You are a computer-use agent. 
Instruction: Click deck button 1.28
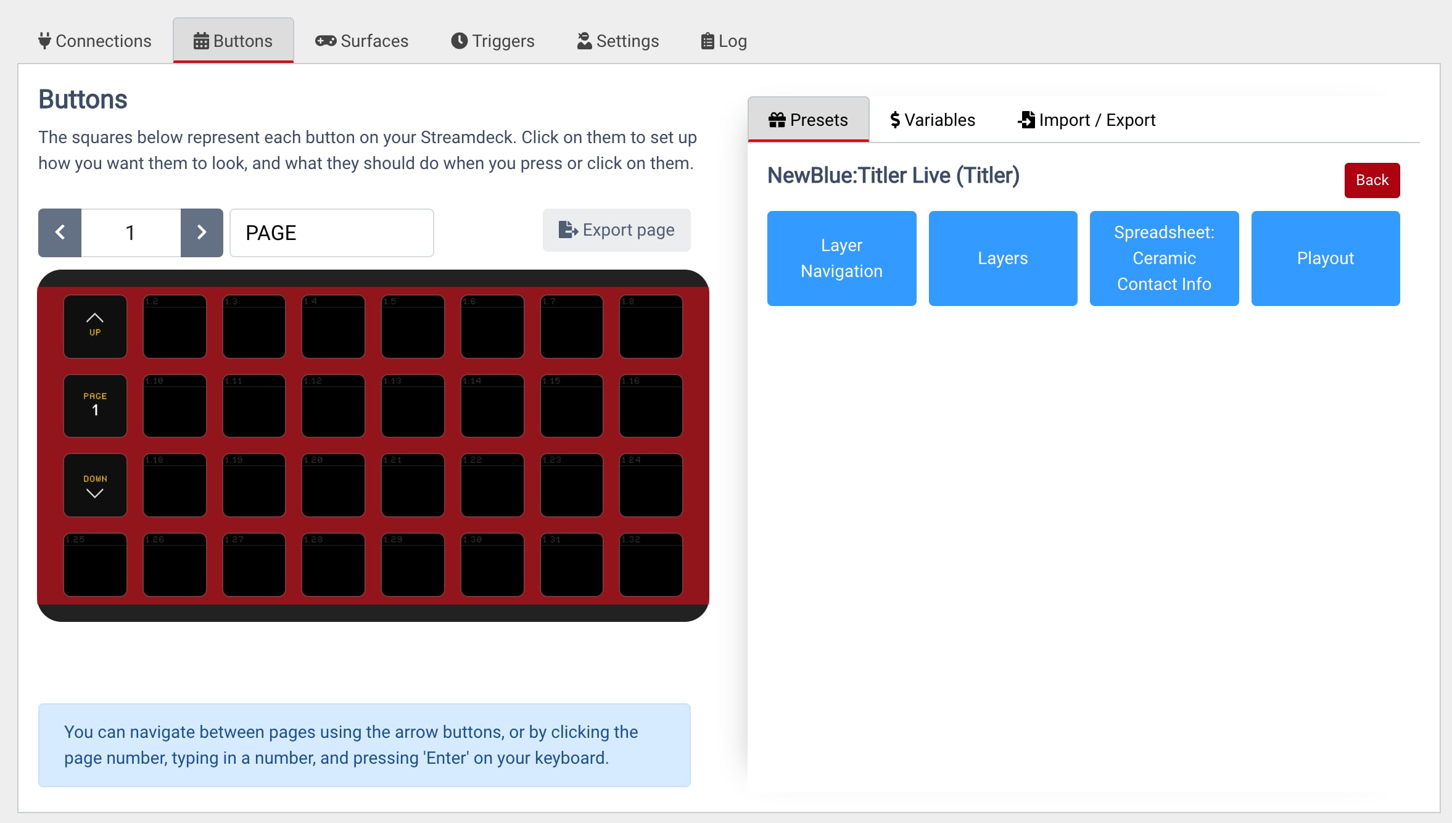[x=333, y=565]
